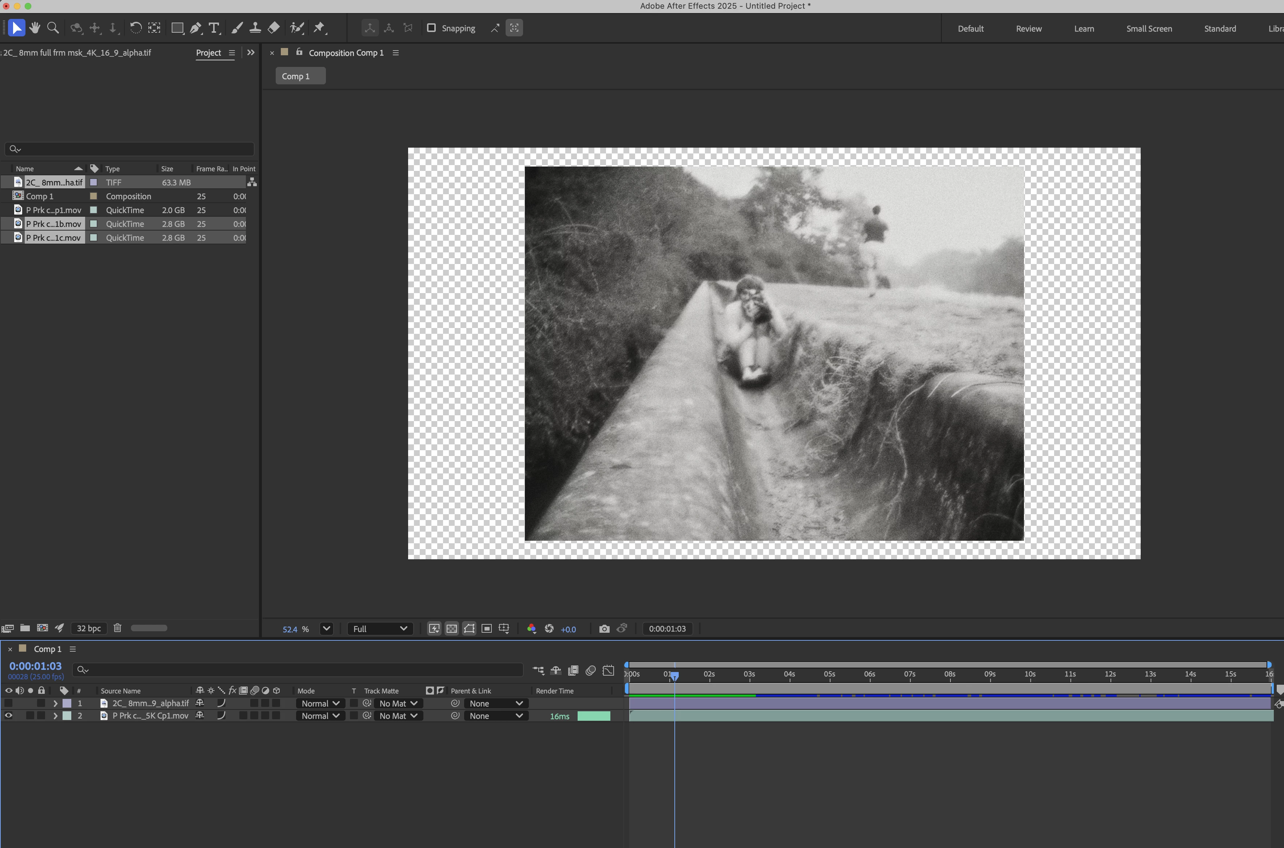Click the trash icon in Project panel
The height and width of the screenshot is (848, 1284).
click(x=117, y=628)
